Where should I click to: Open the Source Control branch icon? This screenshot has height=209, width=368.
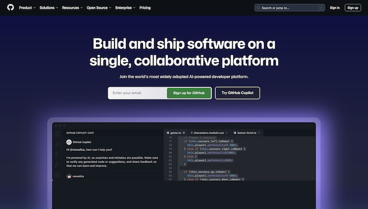[x=57, y=154]
